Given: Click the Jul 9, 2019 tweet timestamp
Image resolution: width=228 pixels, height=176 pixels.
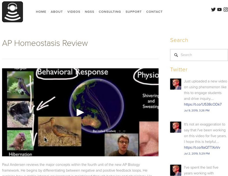Looking at the screenshot, I should (197, 111).
